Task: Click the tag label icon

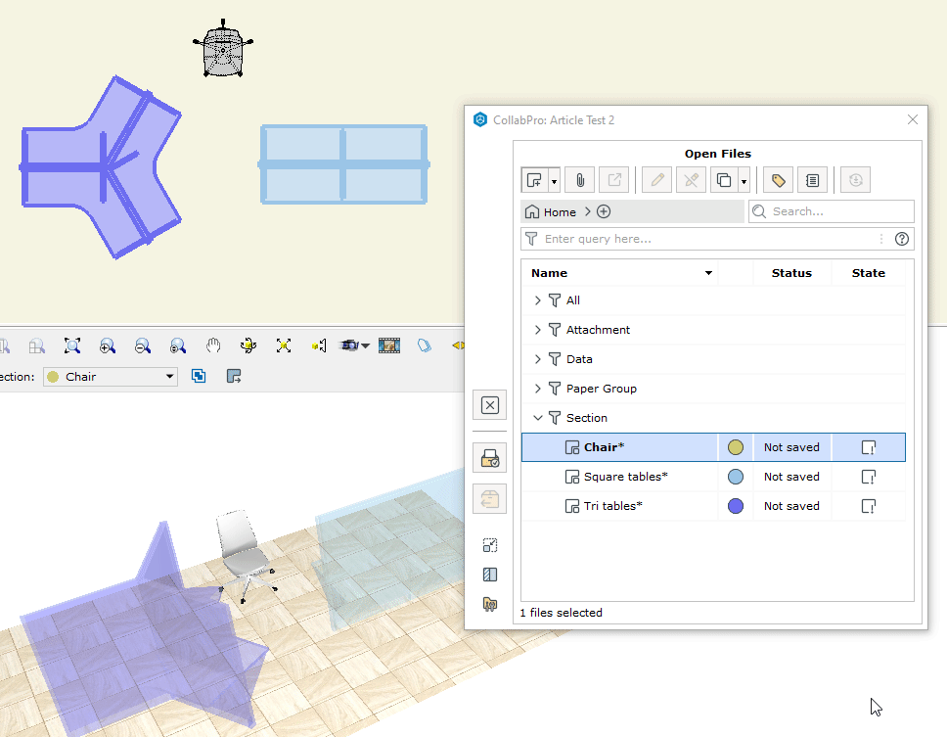Action: 779,180
